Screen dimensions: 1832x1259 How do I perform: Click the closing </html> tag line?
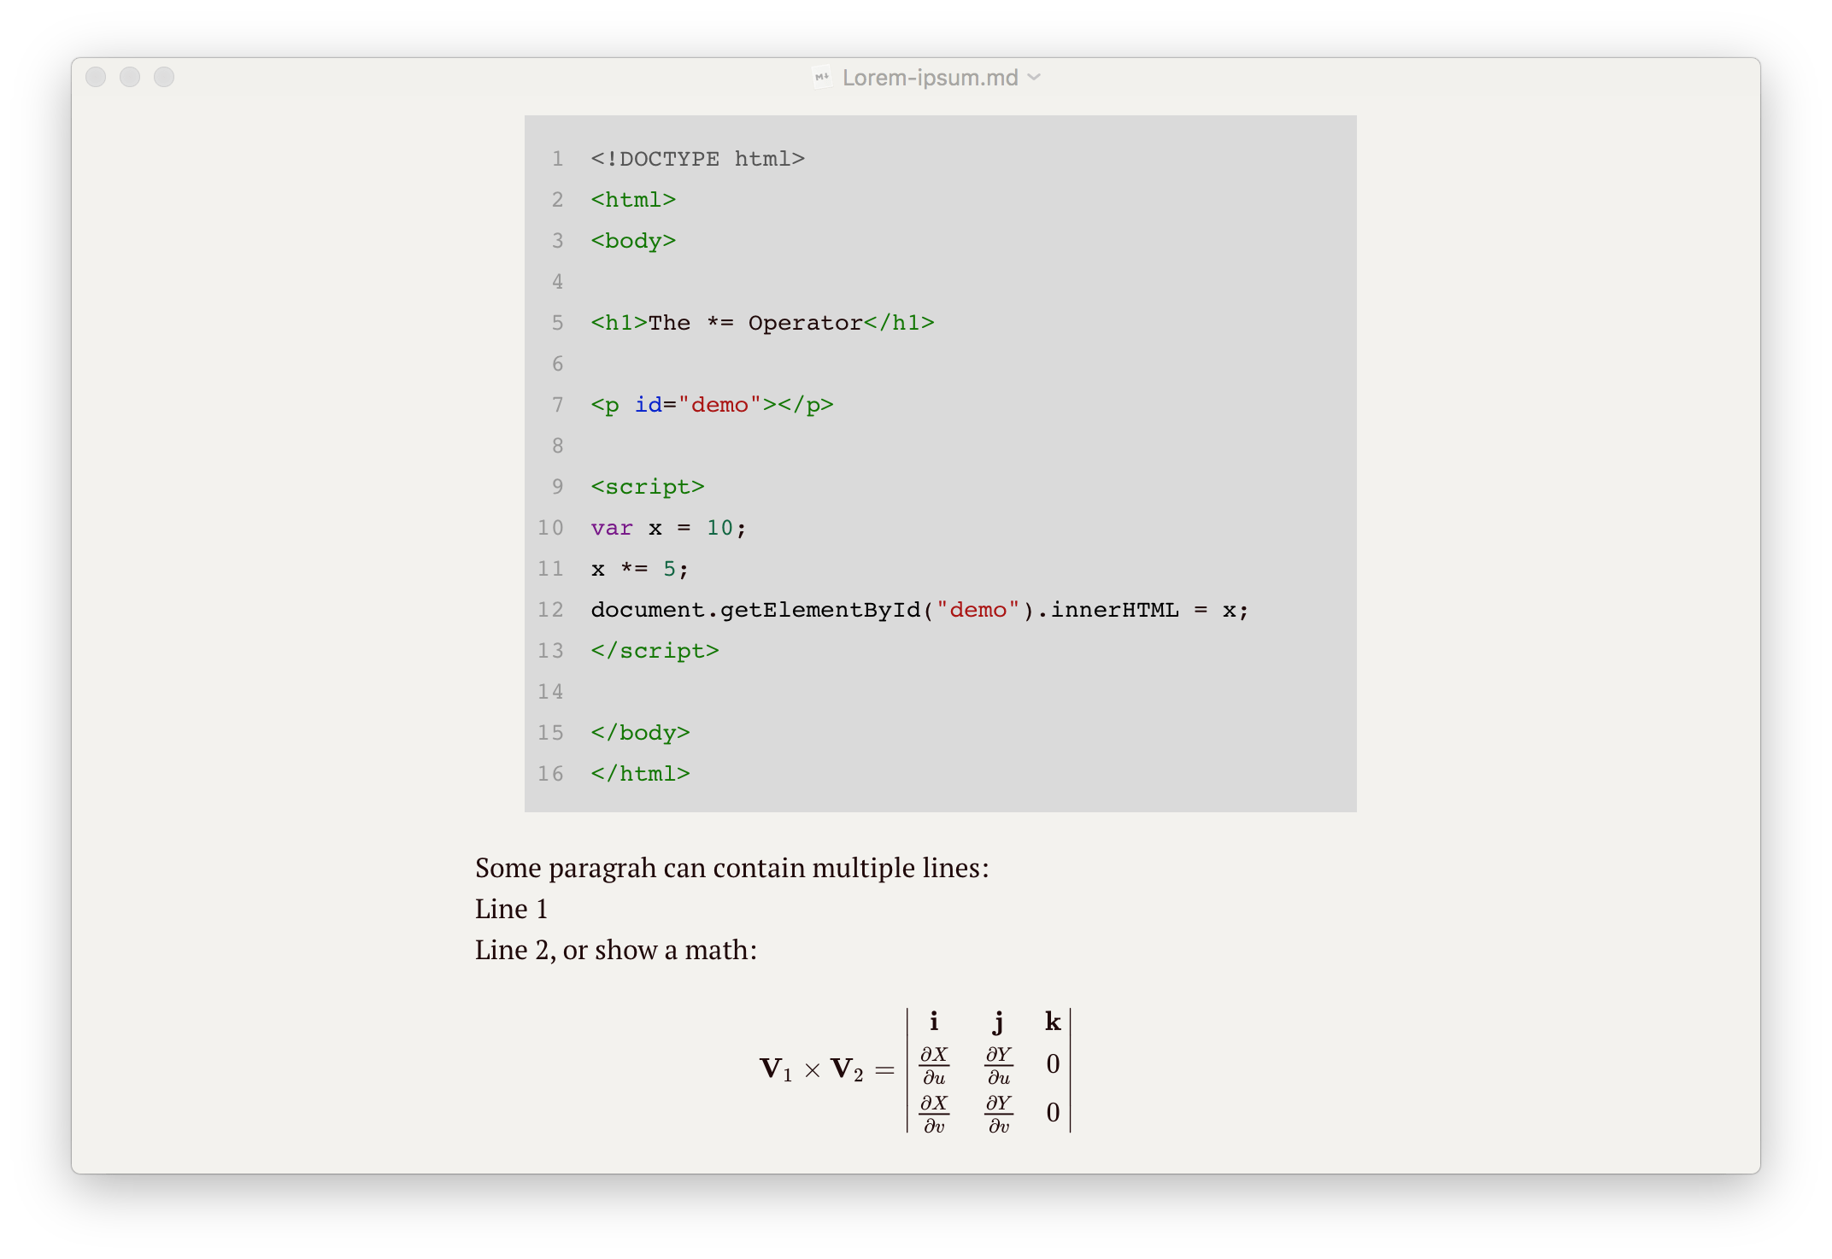click(x=640, y=774)
